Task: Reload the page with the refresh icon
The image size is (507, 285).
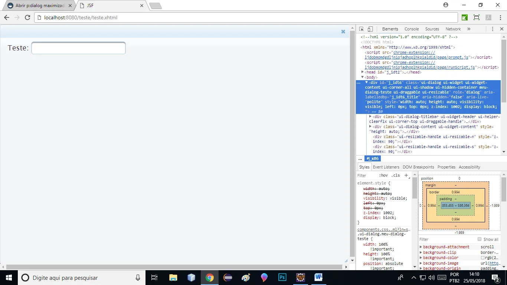Action: (x=27, y=17)
